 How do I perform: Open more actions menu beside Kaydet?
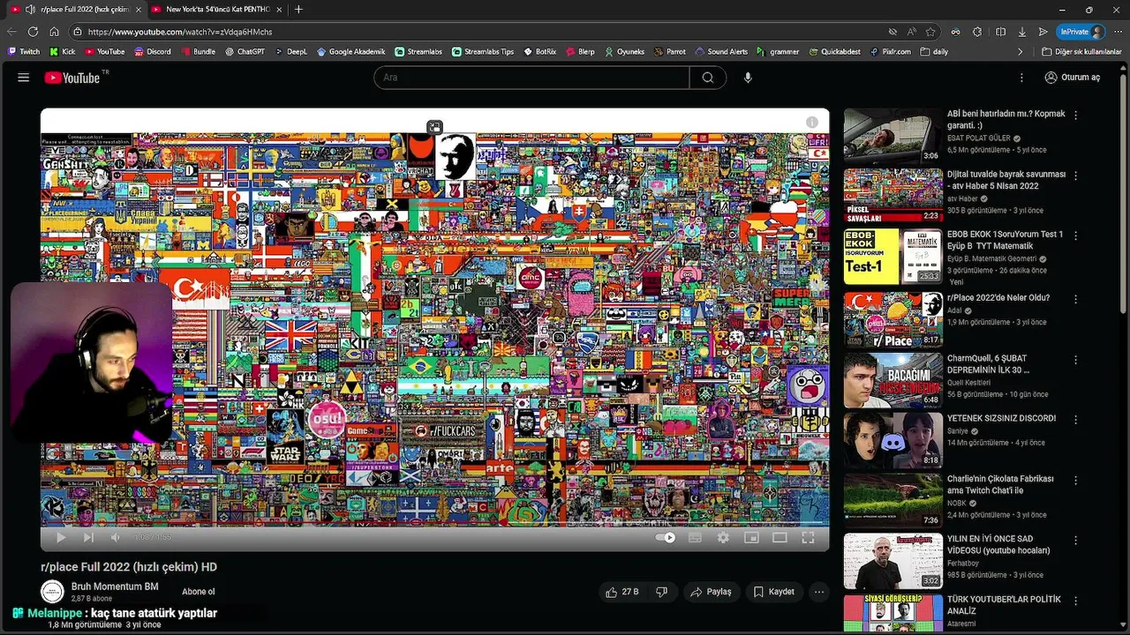pyautogui.click(x=819, y=592)
